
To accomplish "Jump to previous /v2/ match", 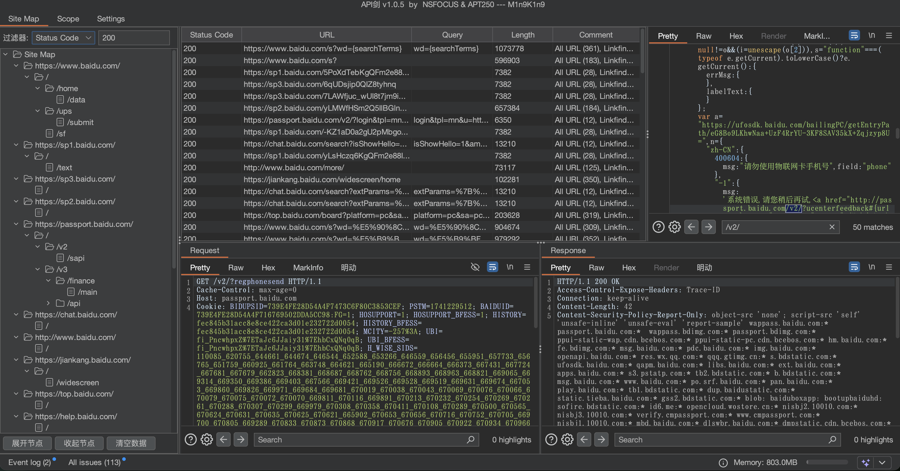I will [x=691, y=227].
